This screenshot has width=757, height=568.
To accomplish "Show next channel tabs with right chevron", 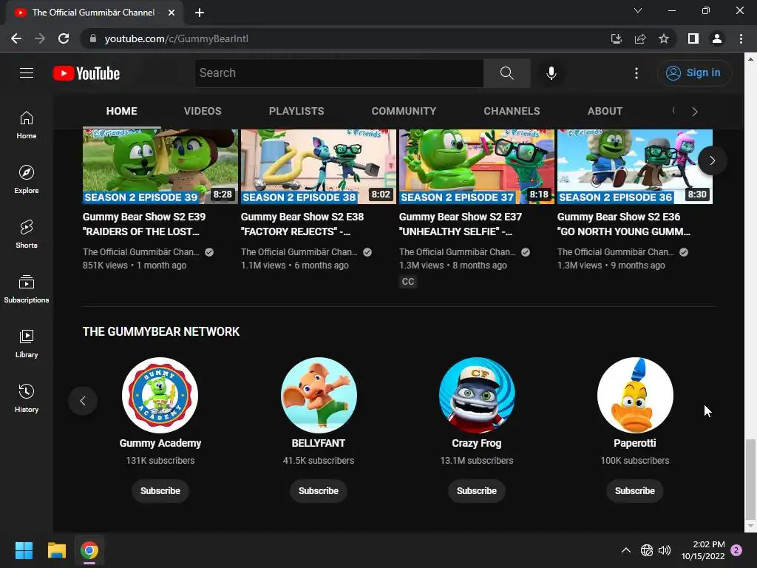I will [695, 112].
